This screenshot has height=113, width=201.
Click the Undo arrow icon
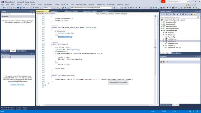pos(24,8)
